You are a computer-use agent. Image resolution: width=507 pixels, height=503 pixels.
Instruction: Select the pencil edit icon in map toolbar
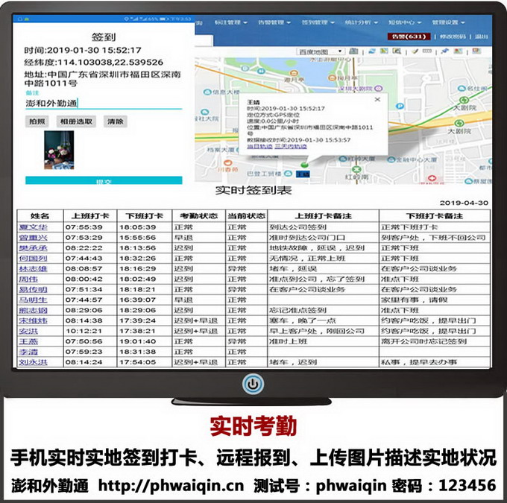pyautogui.click(x=415, y=51)
